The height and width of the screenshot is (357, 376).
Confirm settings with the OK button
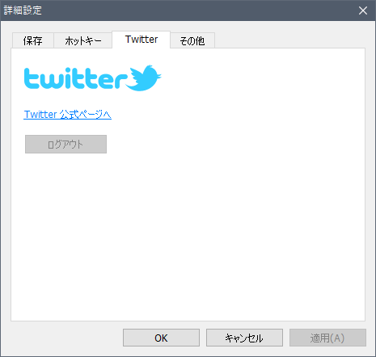[161, 338]
